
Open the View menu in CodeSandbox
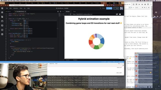coord(21,8)
